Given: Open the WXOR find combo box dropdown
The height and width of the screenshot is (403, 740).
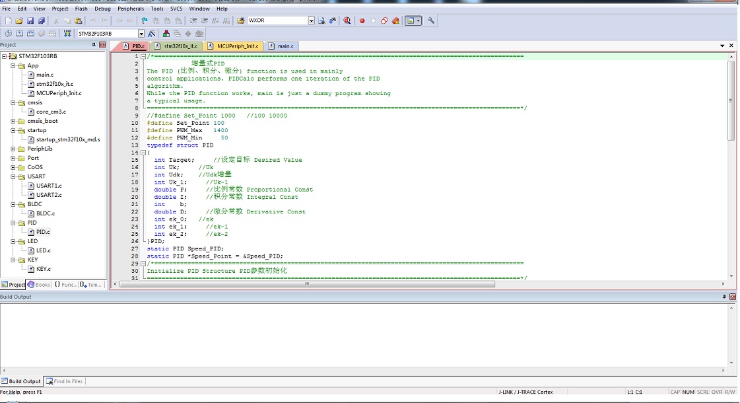Looking at the screenshot, I should [312, 21].
